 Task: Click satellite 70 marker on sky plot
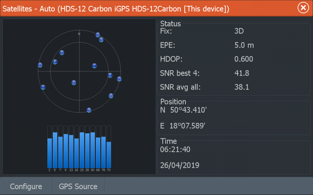coord(62,53)
